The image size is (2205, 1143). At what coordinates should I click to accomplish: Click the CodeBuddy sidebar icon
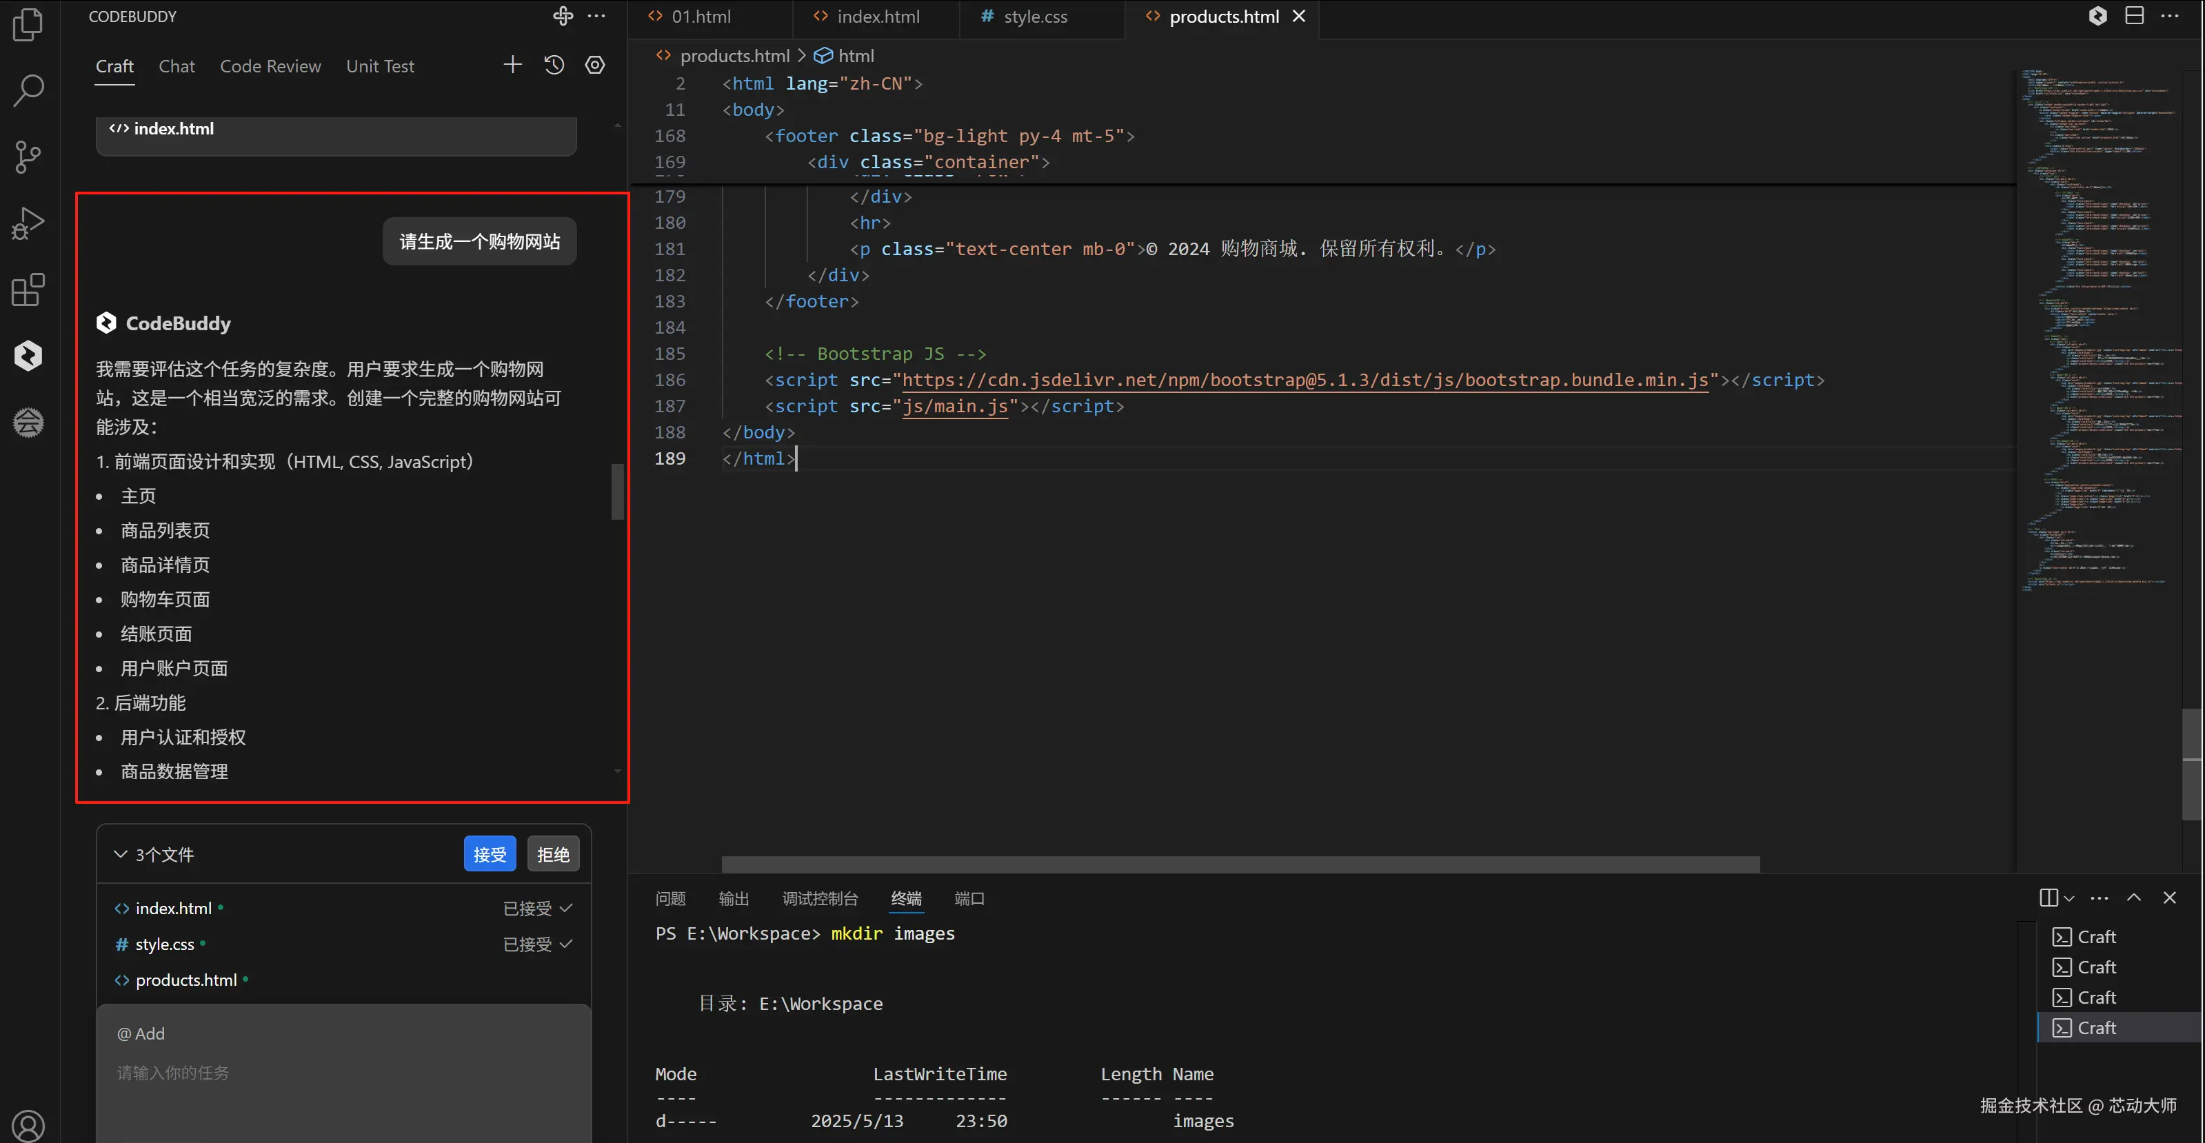(28, 356)
